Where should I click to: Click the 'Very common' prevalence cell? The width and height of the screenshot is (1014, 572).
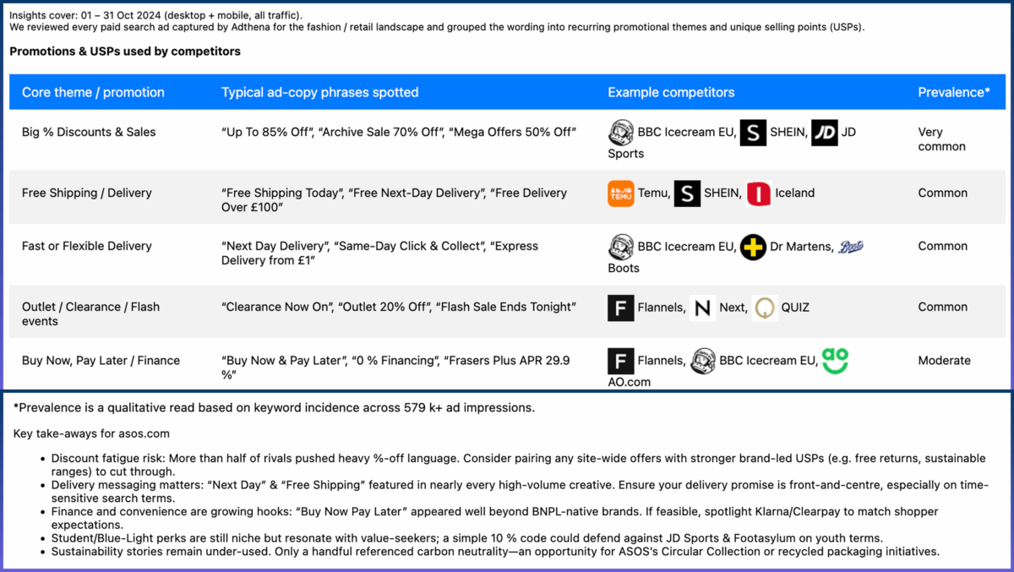point(941,139)
